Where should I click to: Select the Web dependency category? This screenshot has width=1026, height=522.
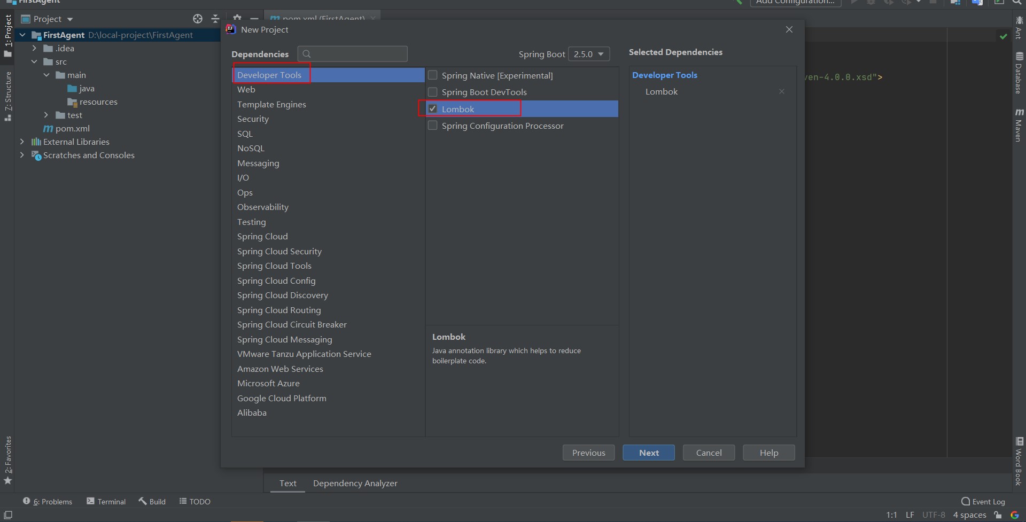329,90
